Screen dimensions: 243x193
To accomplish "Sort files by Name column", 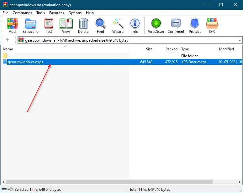I will (x=65, y=49).
